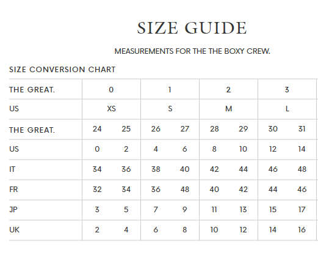Click the US size L cell
Viewport: 318px width, 255px height.
(x=287, y=109)
